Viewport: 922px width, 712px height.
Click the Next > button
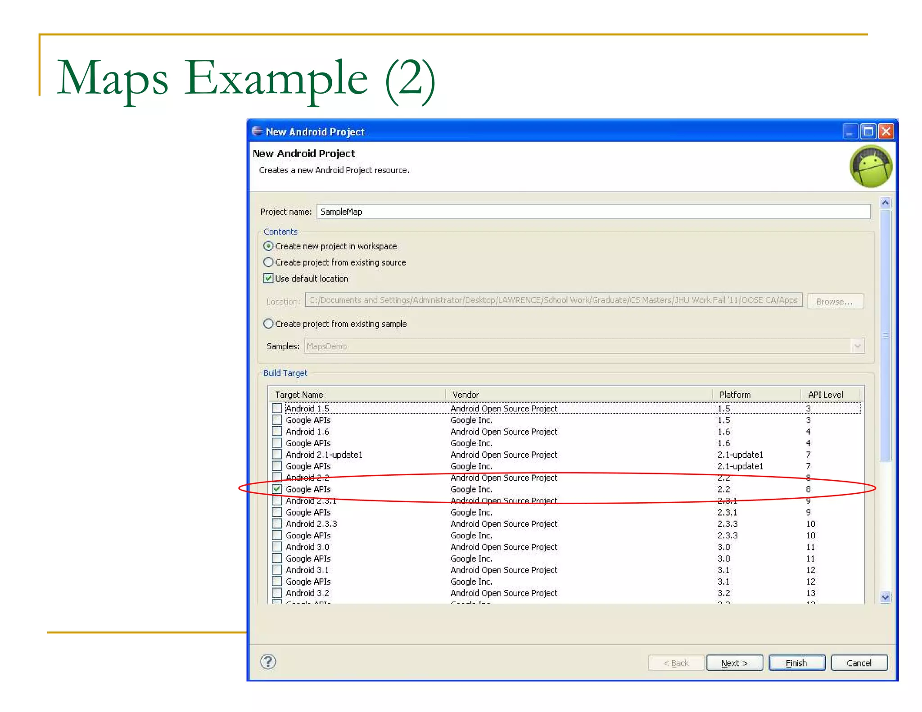734,663
